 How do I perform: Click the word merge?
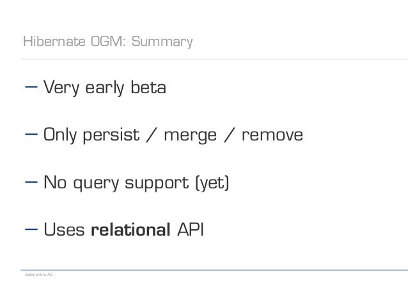(x=190, y=136)
